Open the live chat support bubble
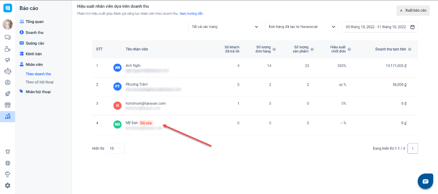Screen dimensions: 438x194 point(425,181)
